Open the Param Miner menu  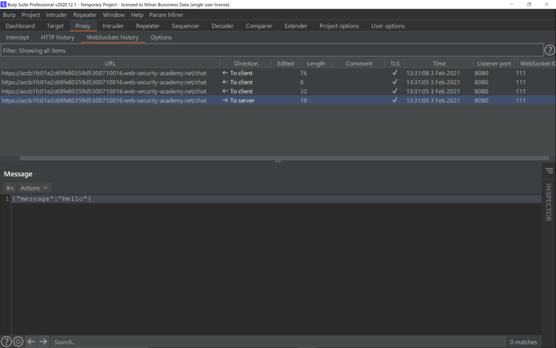166,15
